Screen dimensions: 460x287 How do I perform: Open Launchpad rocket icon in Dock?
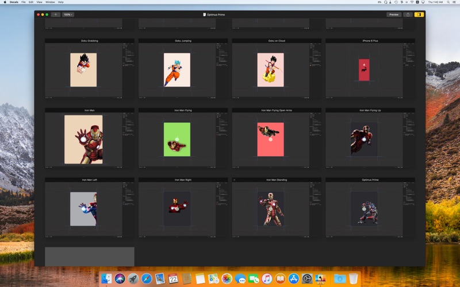[133, 278]
